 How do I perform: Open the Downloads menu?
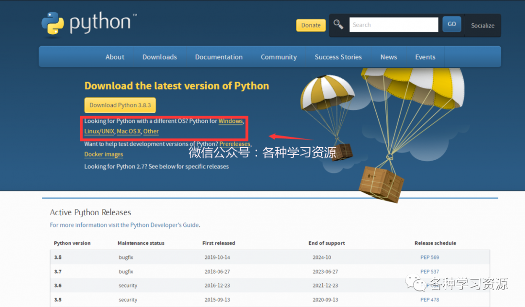coord(160,57)
